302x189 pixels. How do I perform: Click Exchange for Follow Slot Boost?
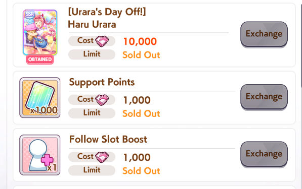[264, 154]
